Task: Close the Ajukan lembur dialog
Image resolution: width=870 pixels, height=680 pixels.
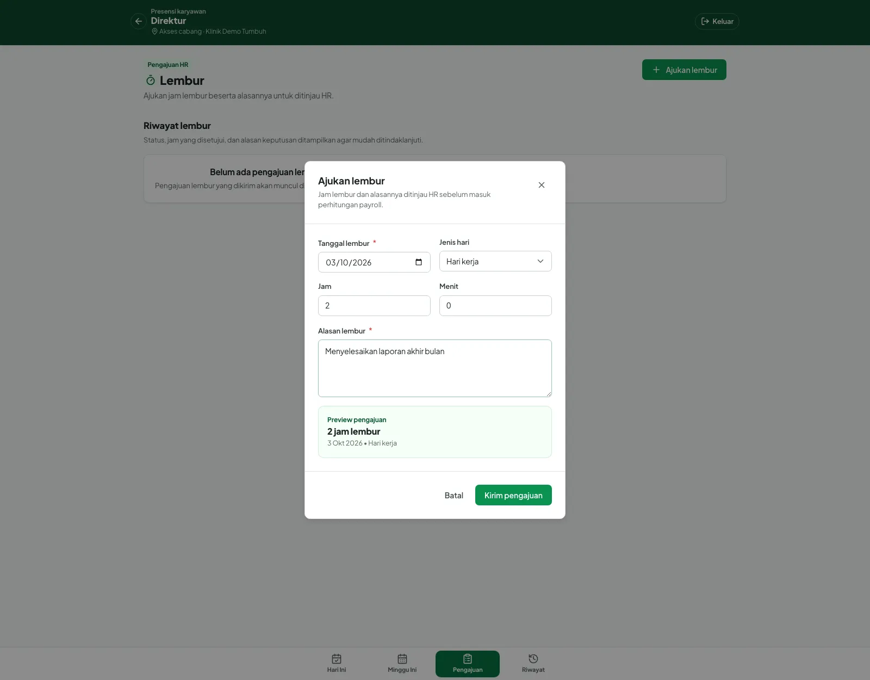Action: (x=541, y=185)
